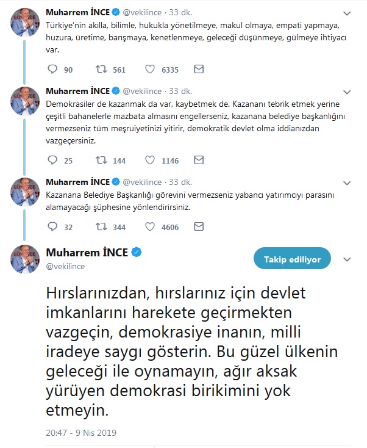This screenshot has height=448, width=367.
Task: Expand options chevron on first tweet
Action: 347,13
